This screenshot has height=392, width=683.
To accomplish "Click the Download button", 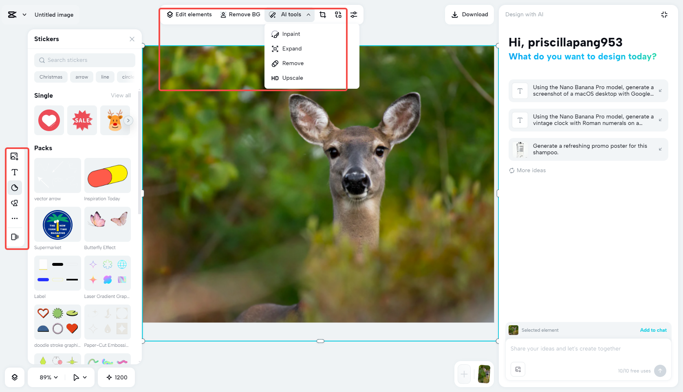I will 469,14.
